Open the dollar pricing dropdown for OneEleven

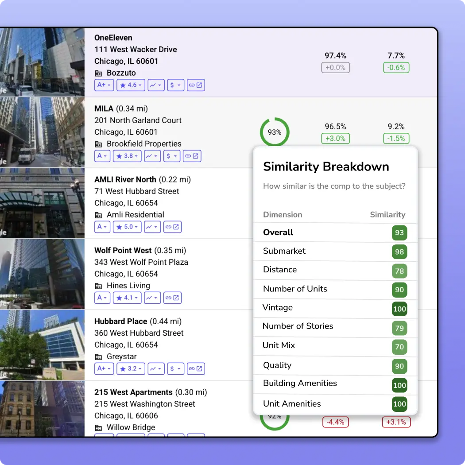[x=175, y=85]
